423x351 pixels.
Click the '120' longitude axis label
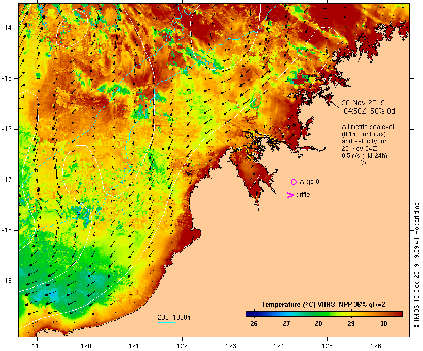click(86, 346)
